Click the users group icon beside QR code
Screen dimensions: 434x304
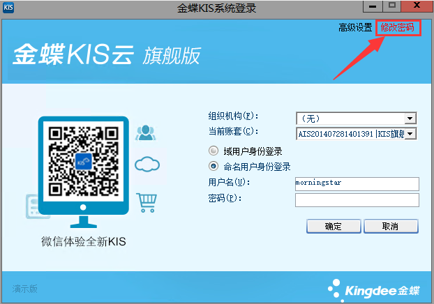(146, 132)
